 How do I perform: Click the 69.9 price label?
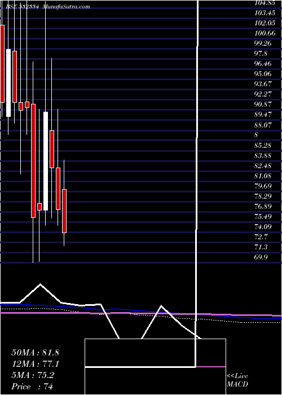(261, 257)
